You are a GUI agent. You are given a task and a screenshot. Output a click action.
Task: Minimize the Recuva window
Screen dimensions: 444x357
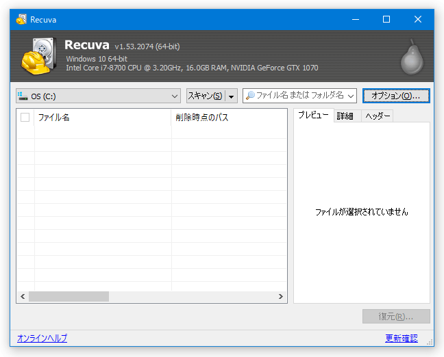(356, 20)
